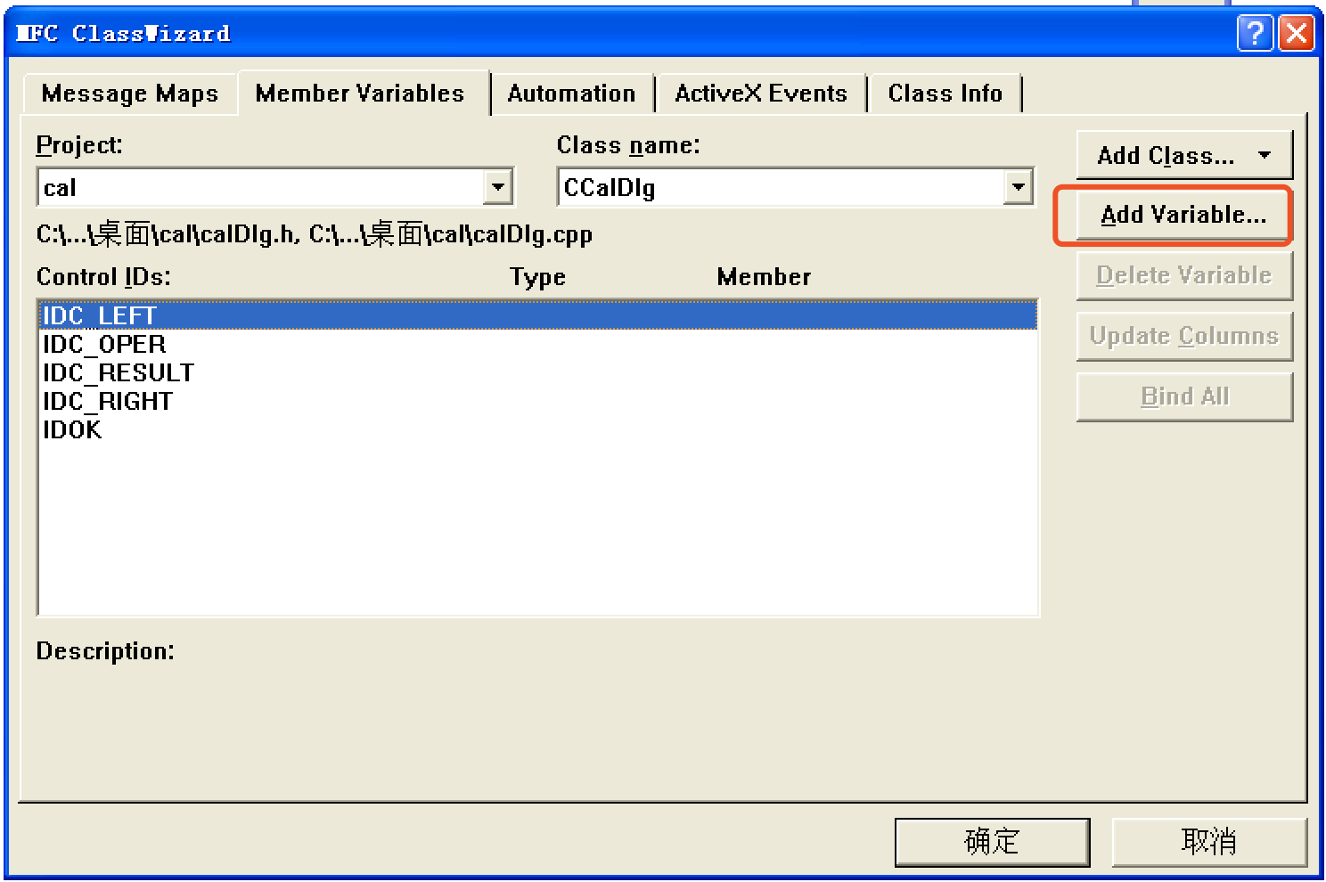Select IDC_RESULT from the list

pos(119,372)
